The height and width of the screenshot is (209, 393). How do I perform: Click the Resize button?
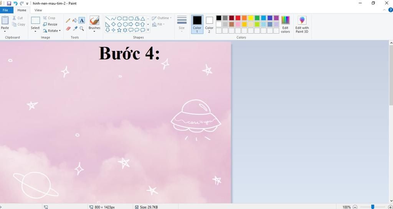point(50,24)
